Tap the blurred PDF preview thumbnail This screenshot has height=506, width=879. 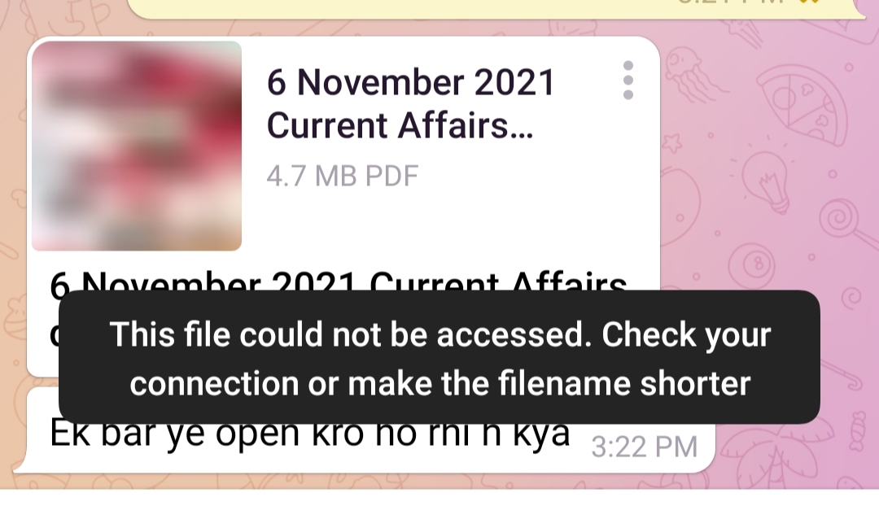[137, 146]
